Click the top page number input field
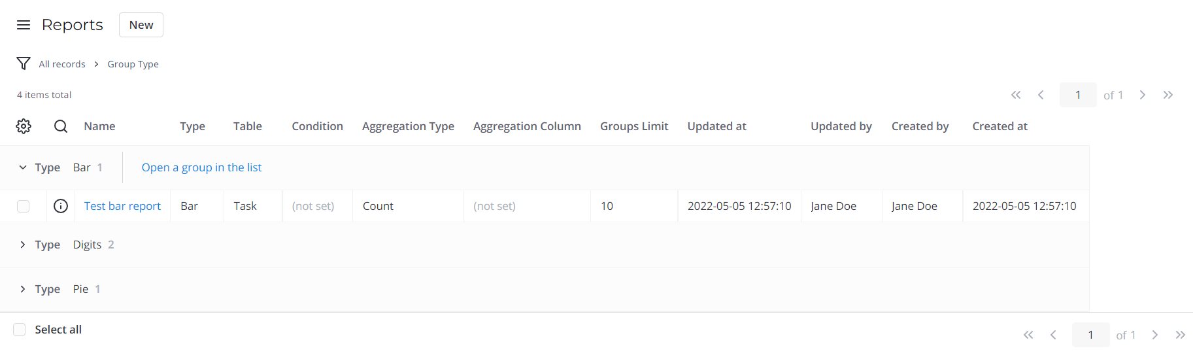Viewport: 1193px width, 359px height. point(1078,95)
